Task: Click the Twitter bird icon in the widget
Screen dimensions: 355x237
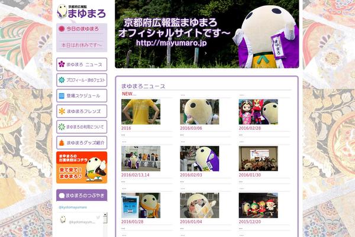Action: tap(98, 217)
